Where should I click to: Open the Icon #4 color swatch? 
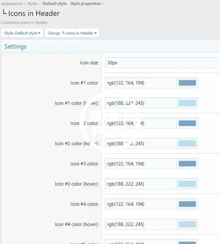[187, 204]
